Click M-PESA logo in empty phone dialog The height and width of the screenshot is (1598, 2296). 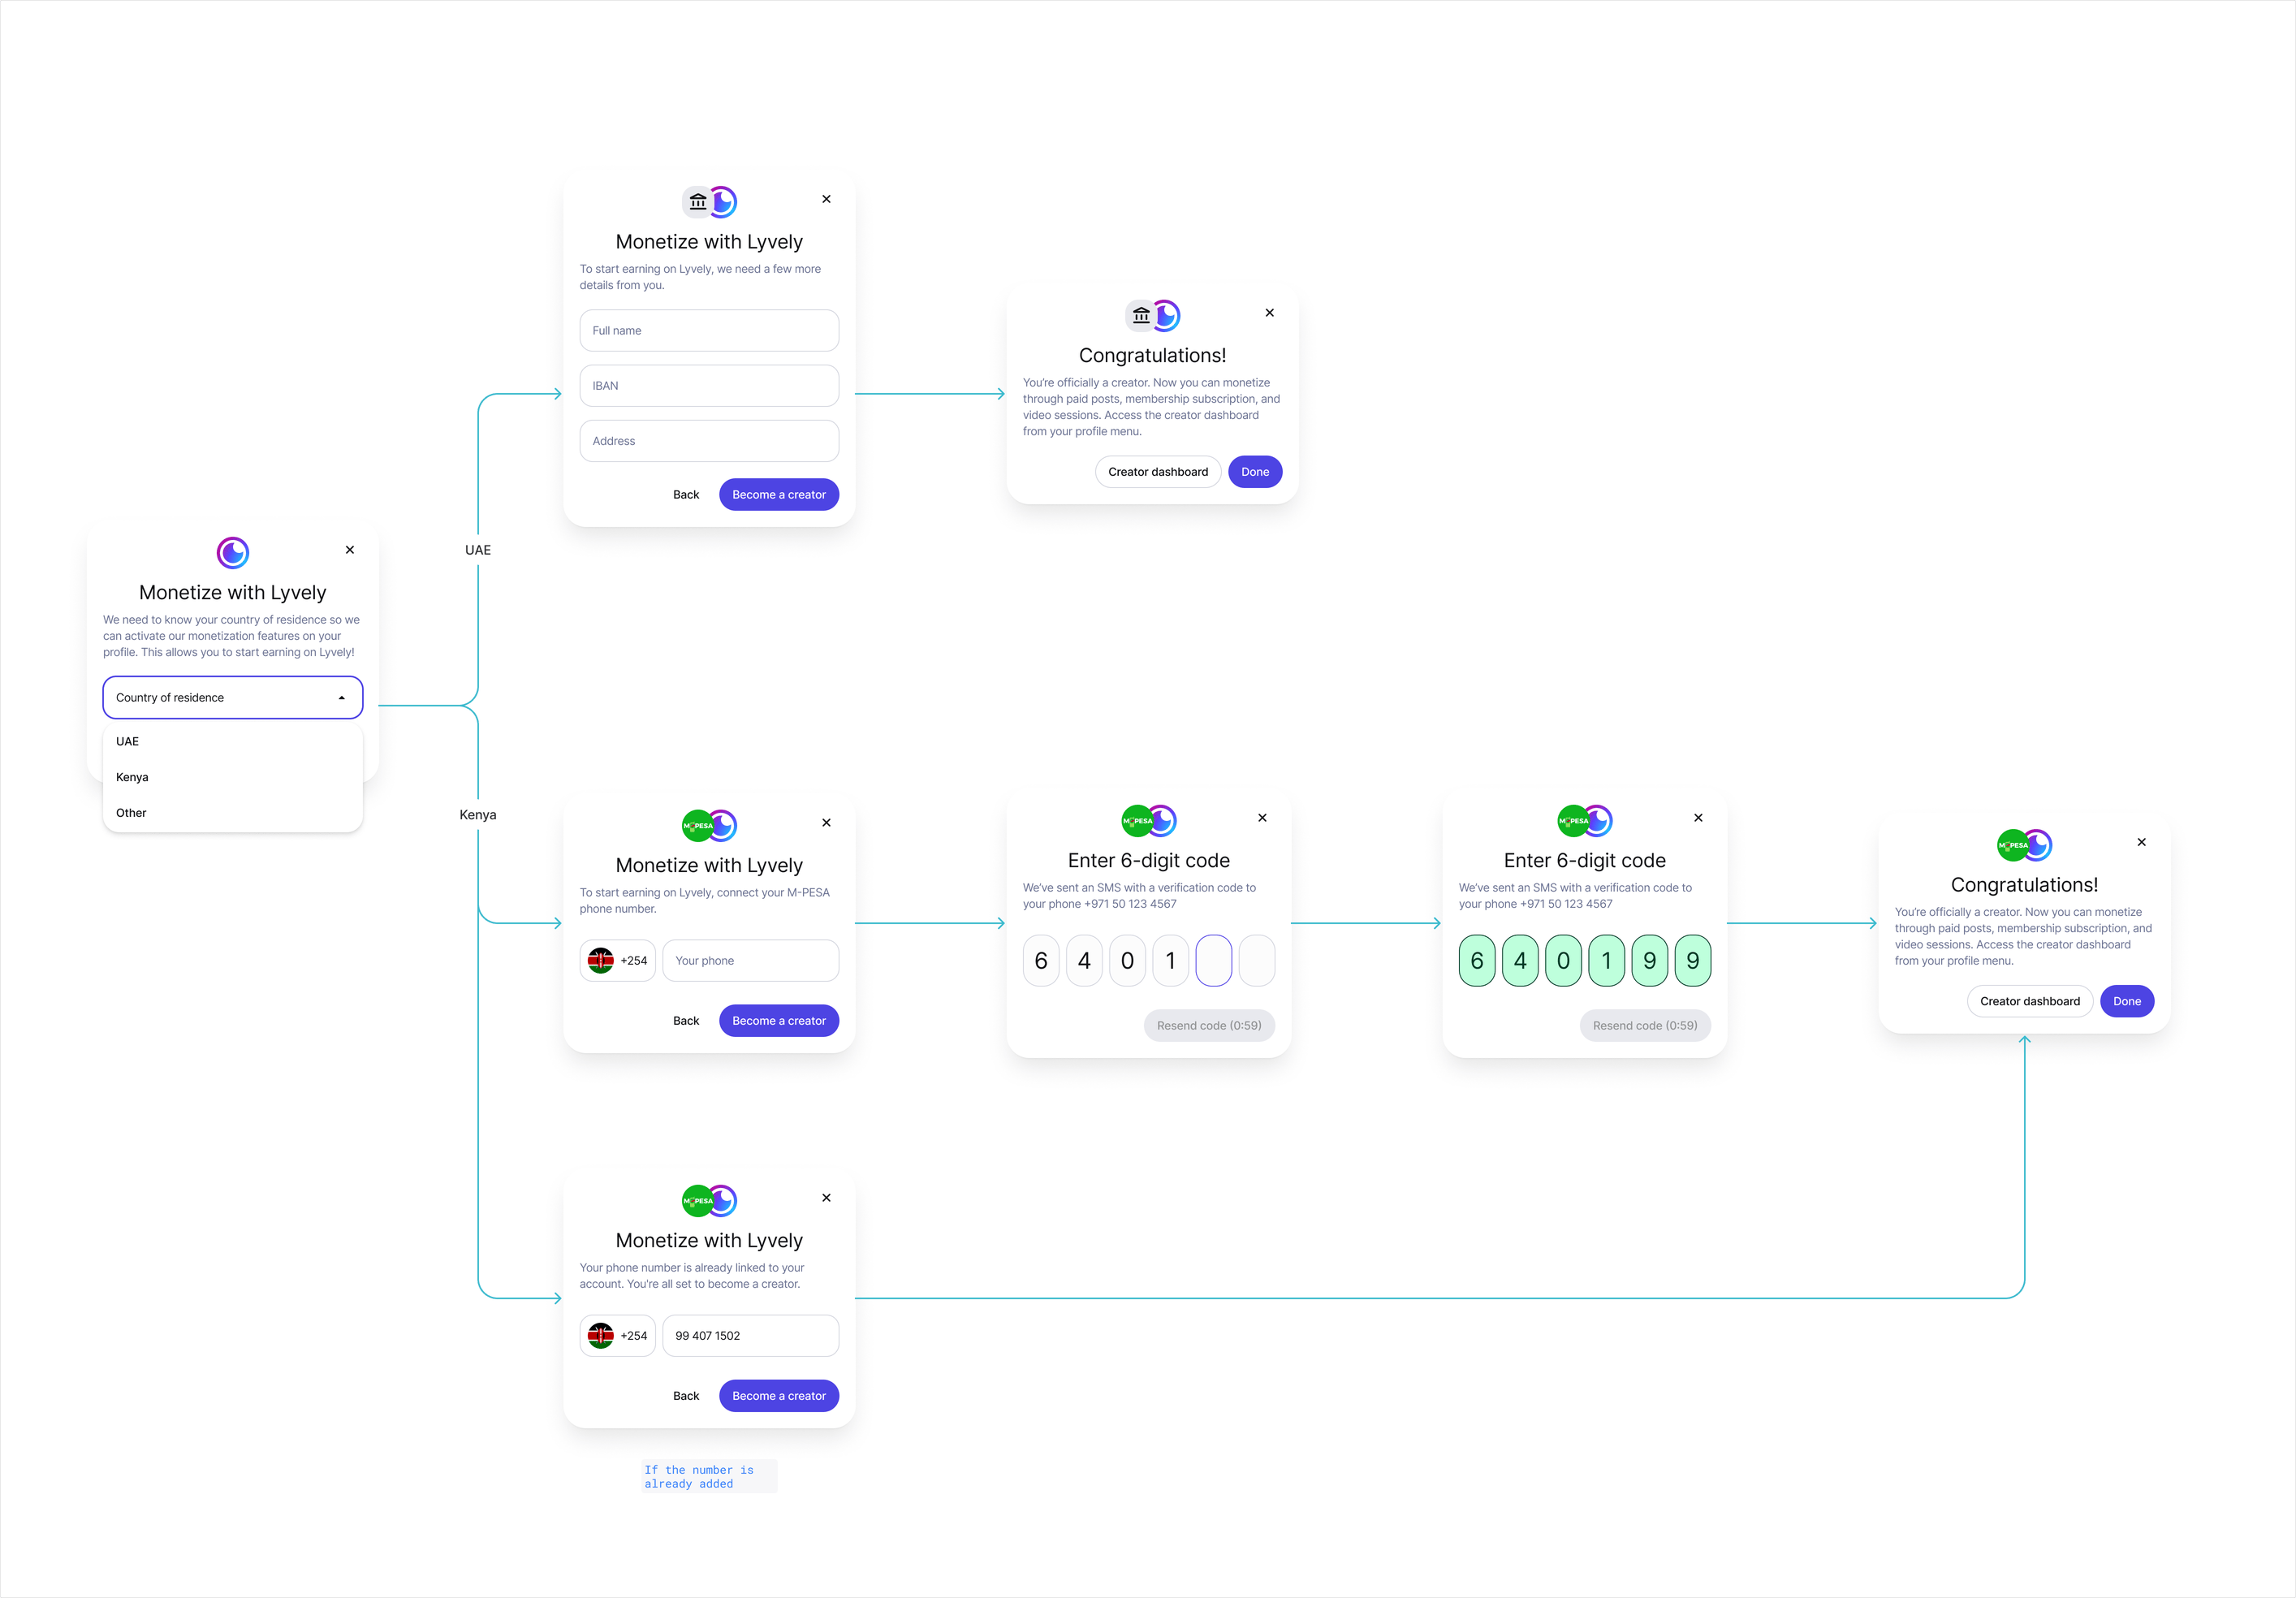[x=698, y=826]
